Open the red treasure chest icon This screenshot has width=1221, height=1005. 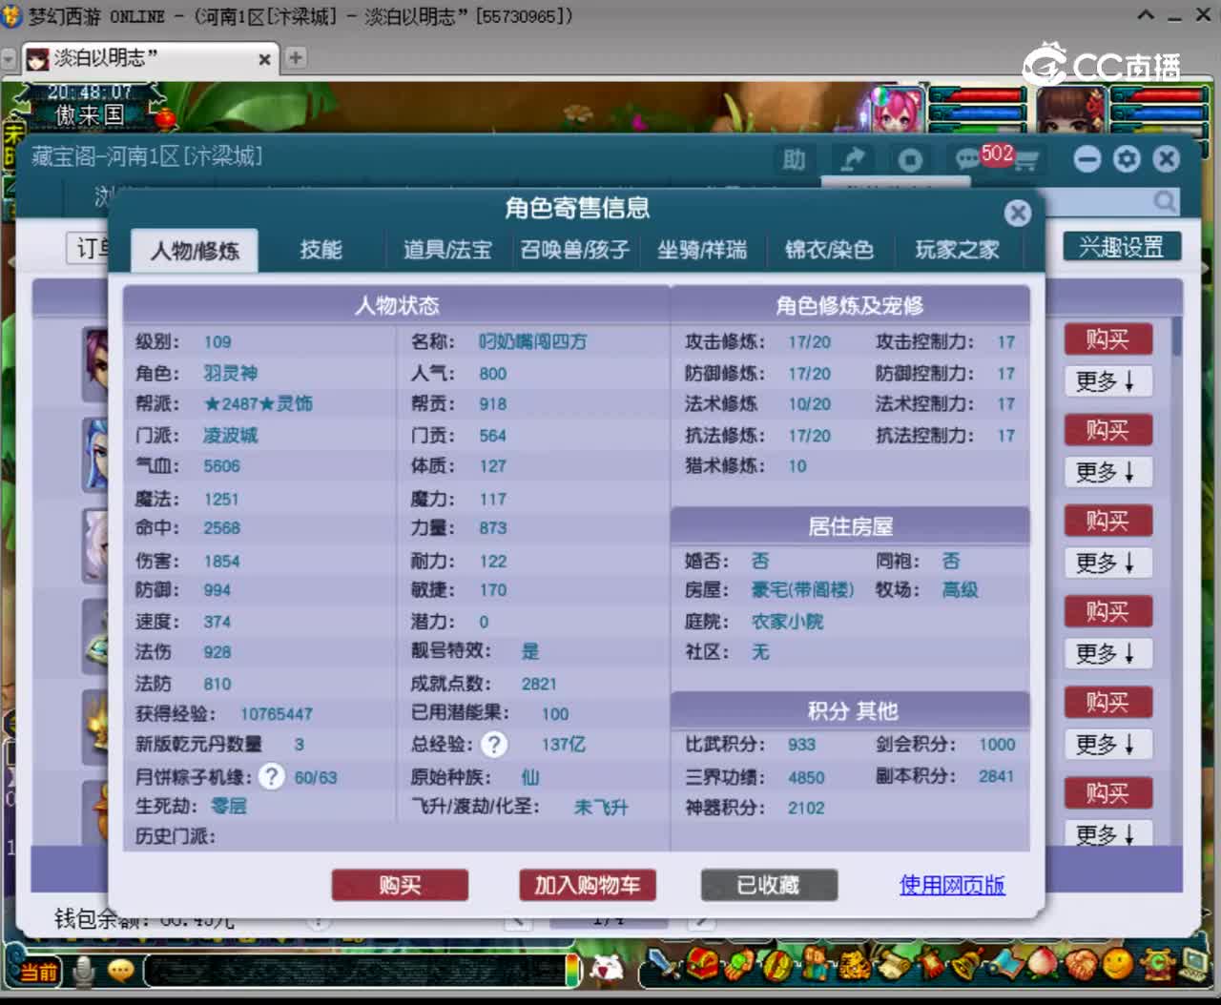pos(704,965)
